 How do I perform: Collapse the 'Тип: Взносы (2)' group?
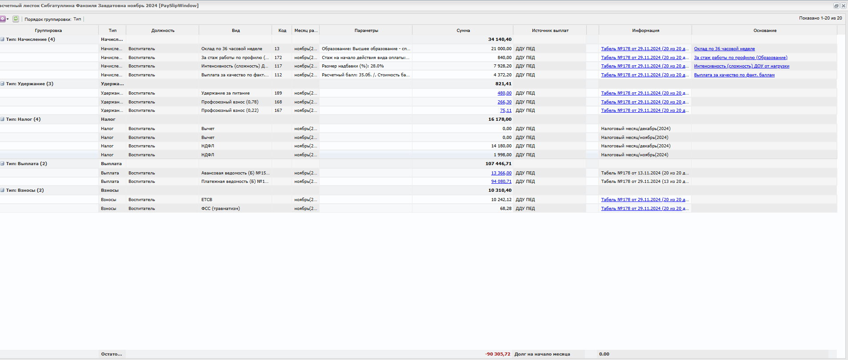tap(2, 190)
